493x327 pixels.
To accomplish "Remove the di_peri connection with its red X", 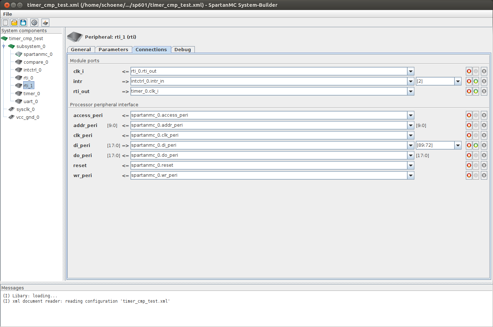I will coord(469,145).
